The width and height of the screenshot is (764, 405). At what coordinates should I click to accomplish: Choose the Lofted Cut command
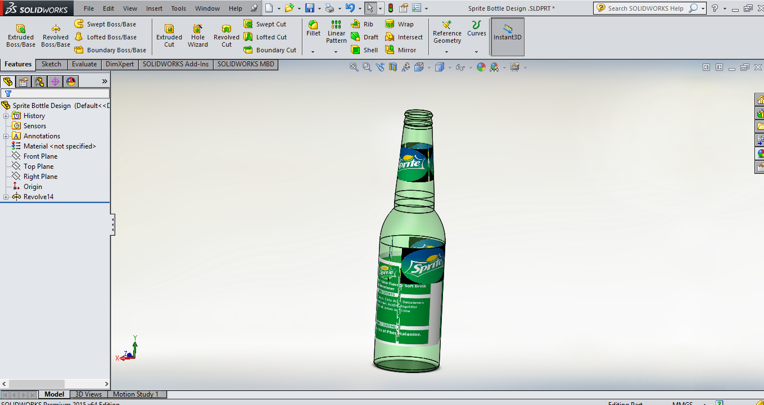(265, 37)
